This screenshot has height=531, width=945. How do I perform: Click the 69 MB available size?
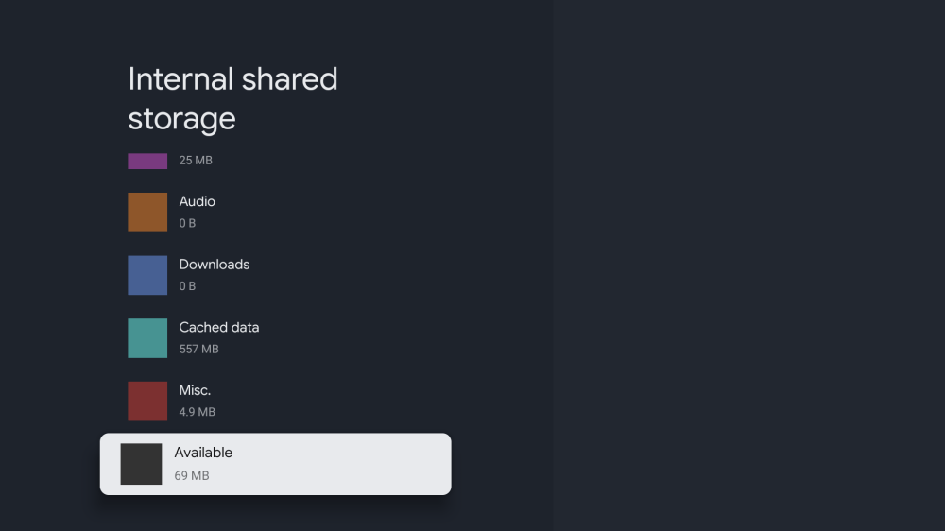(x=192, y=475)
